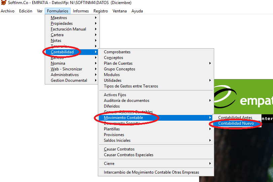The image size is (273, 182).
Task: Open Facturación Manual submenu
Action: 72,29
